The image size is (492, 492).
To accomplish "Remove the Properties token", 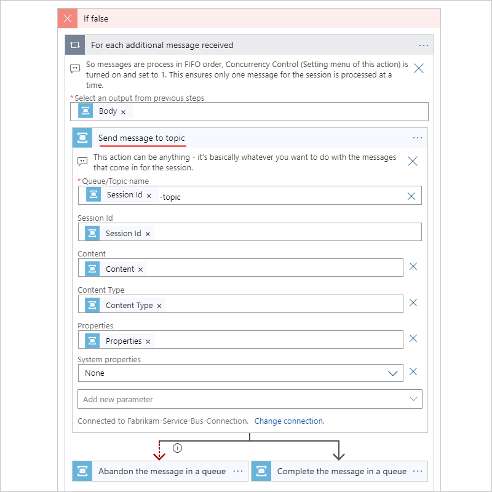I will coord(148,342).
